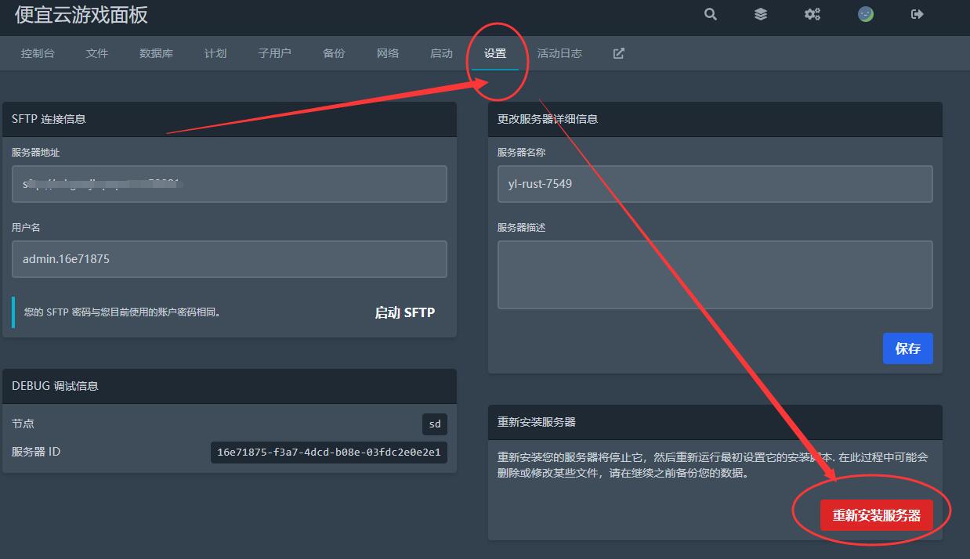Click the reinstall warning description text

pos(713,465)
